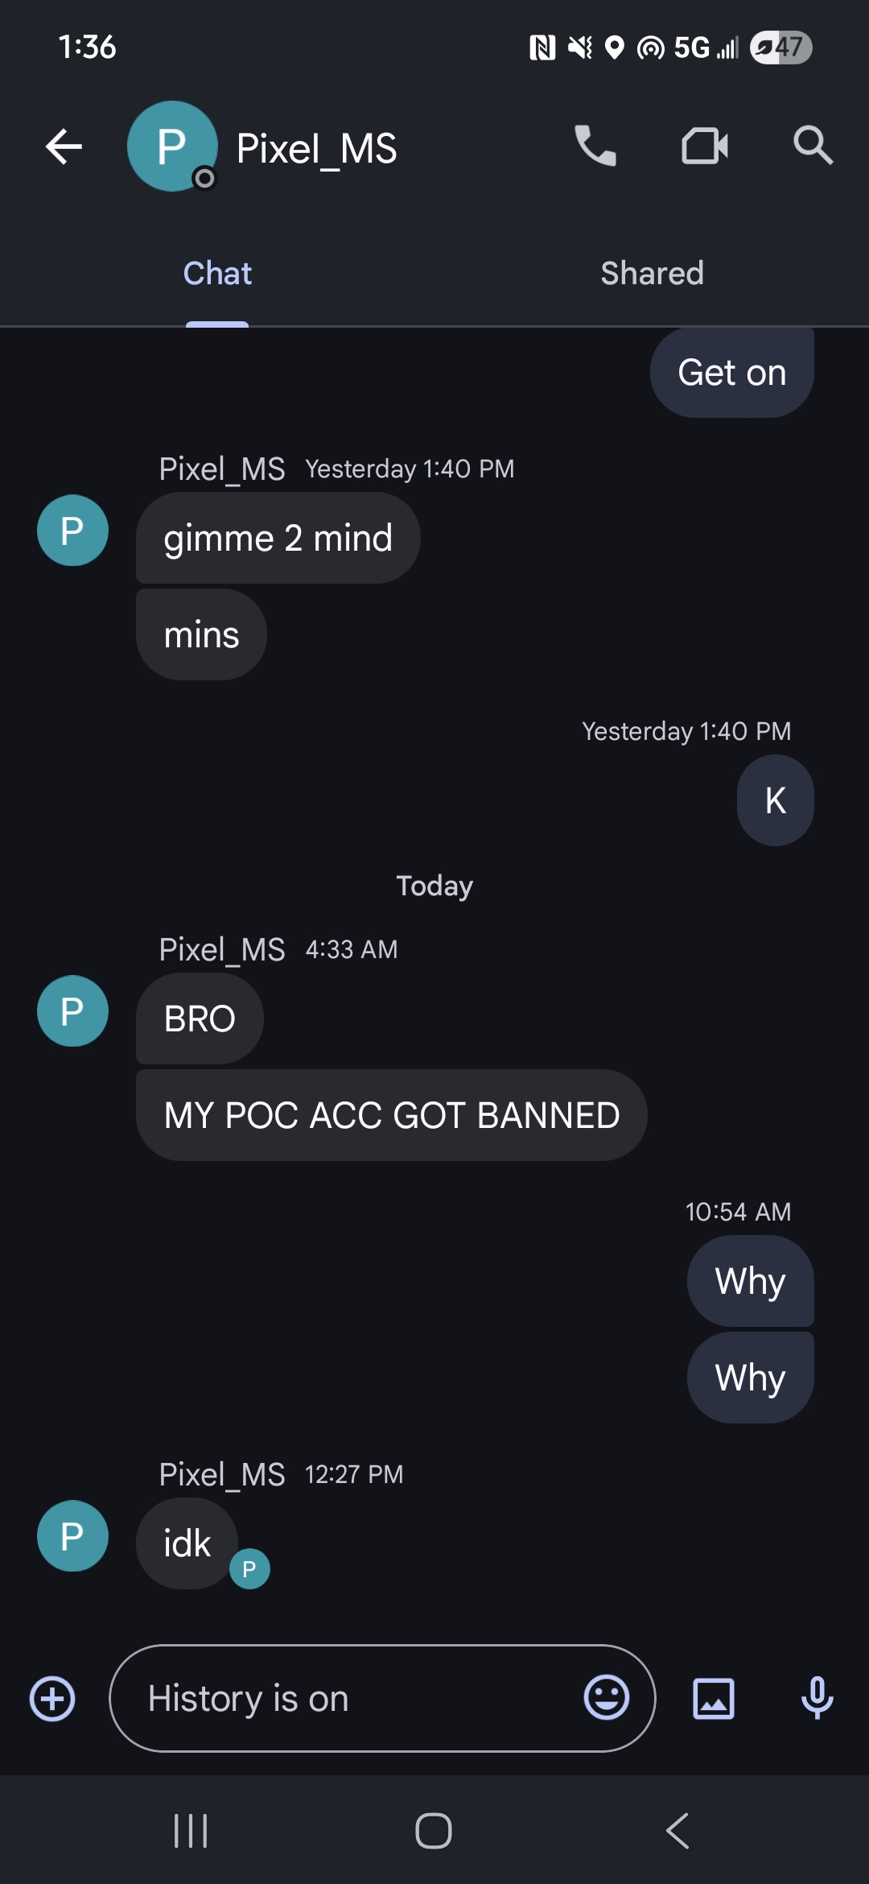Screen dimensions: 869x1884
Task: Select the Chat tab
Action: (x=217, y=274)
